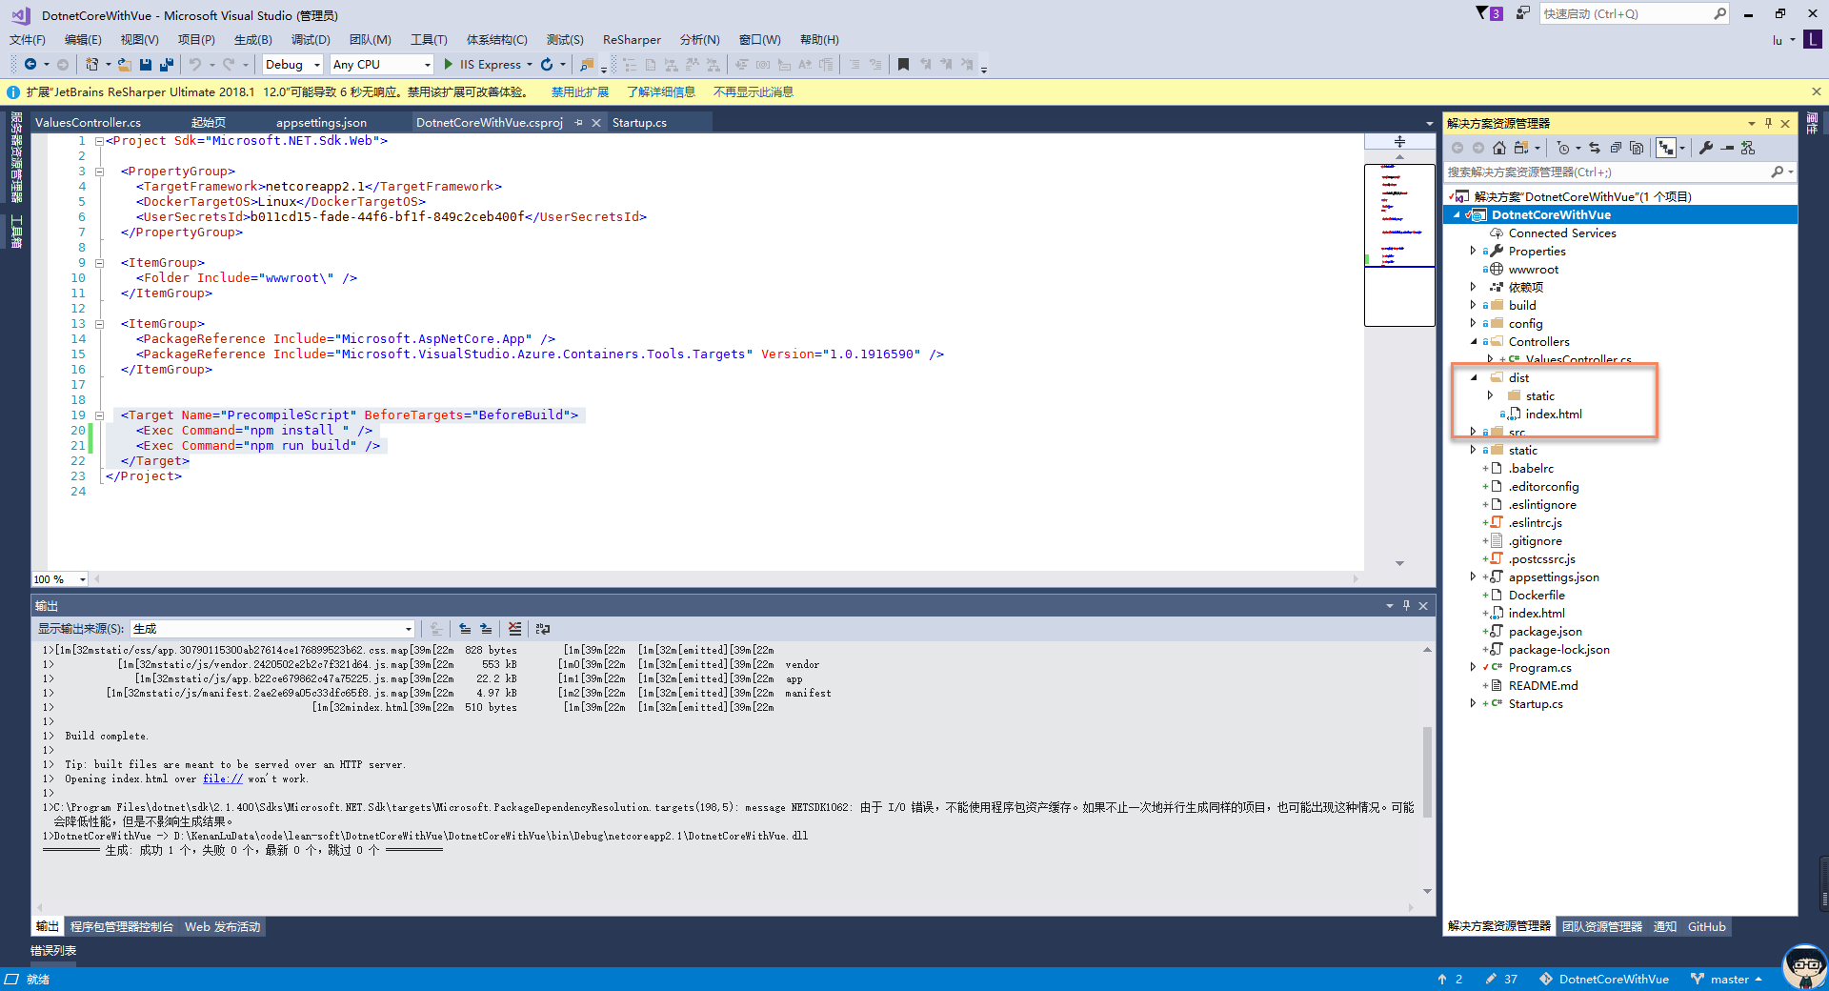This screenshot has width=1829, height=991.
Task: Open the output source dropdown showing 生成
Action: coord(272,629)
